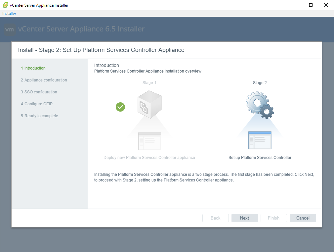
Task: Select the Introduction step in sidebar
Action: point(33,68)
